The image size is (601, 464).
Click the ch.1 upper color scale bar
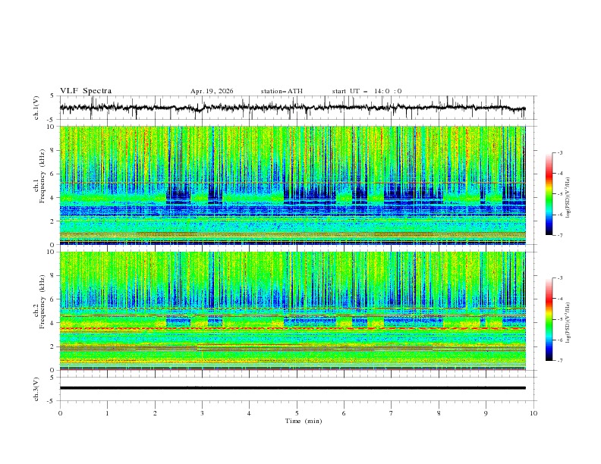(x=549, y=194)
